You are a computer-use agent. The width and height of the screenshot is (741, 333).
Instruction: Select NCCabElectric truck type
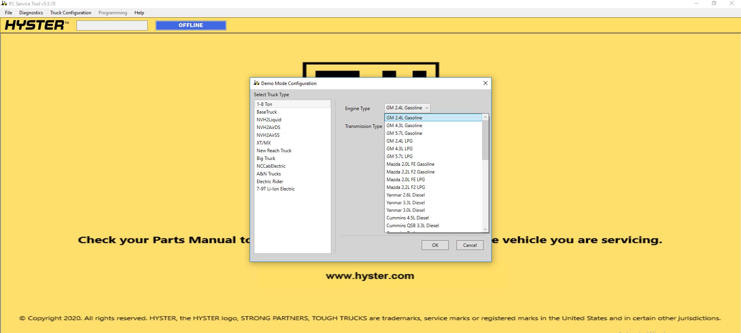tap(292, 166)
